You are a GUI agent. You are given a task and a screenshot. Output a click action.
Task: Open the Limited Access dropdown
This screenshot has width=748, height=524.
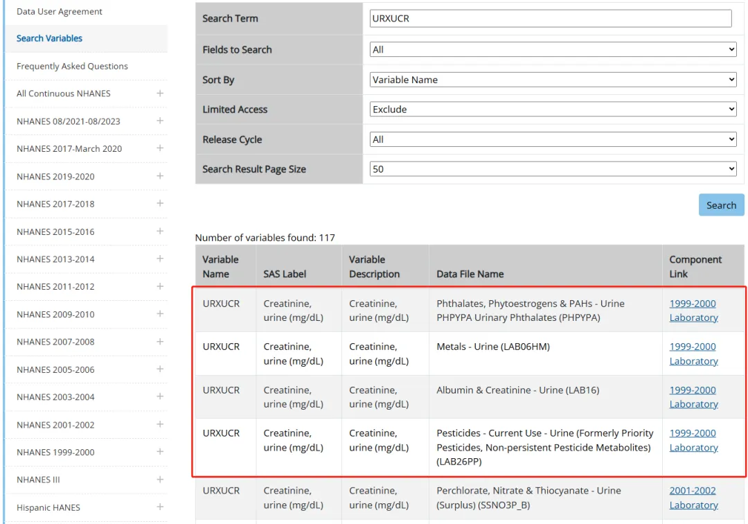pos(553,110)
